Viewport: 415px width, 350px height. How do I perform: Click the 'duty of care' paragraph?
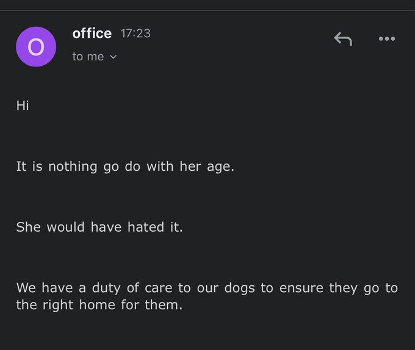point(207,296)
